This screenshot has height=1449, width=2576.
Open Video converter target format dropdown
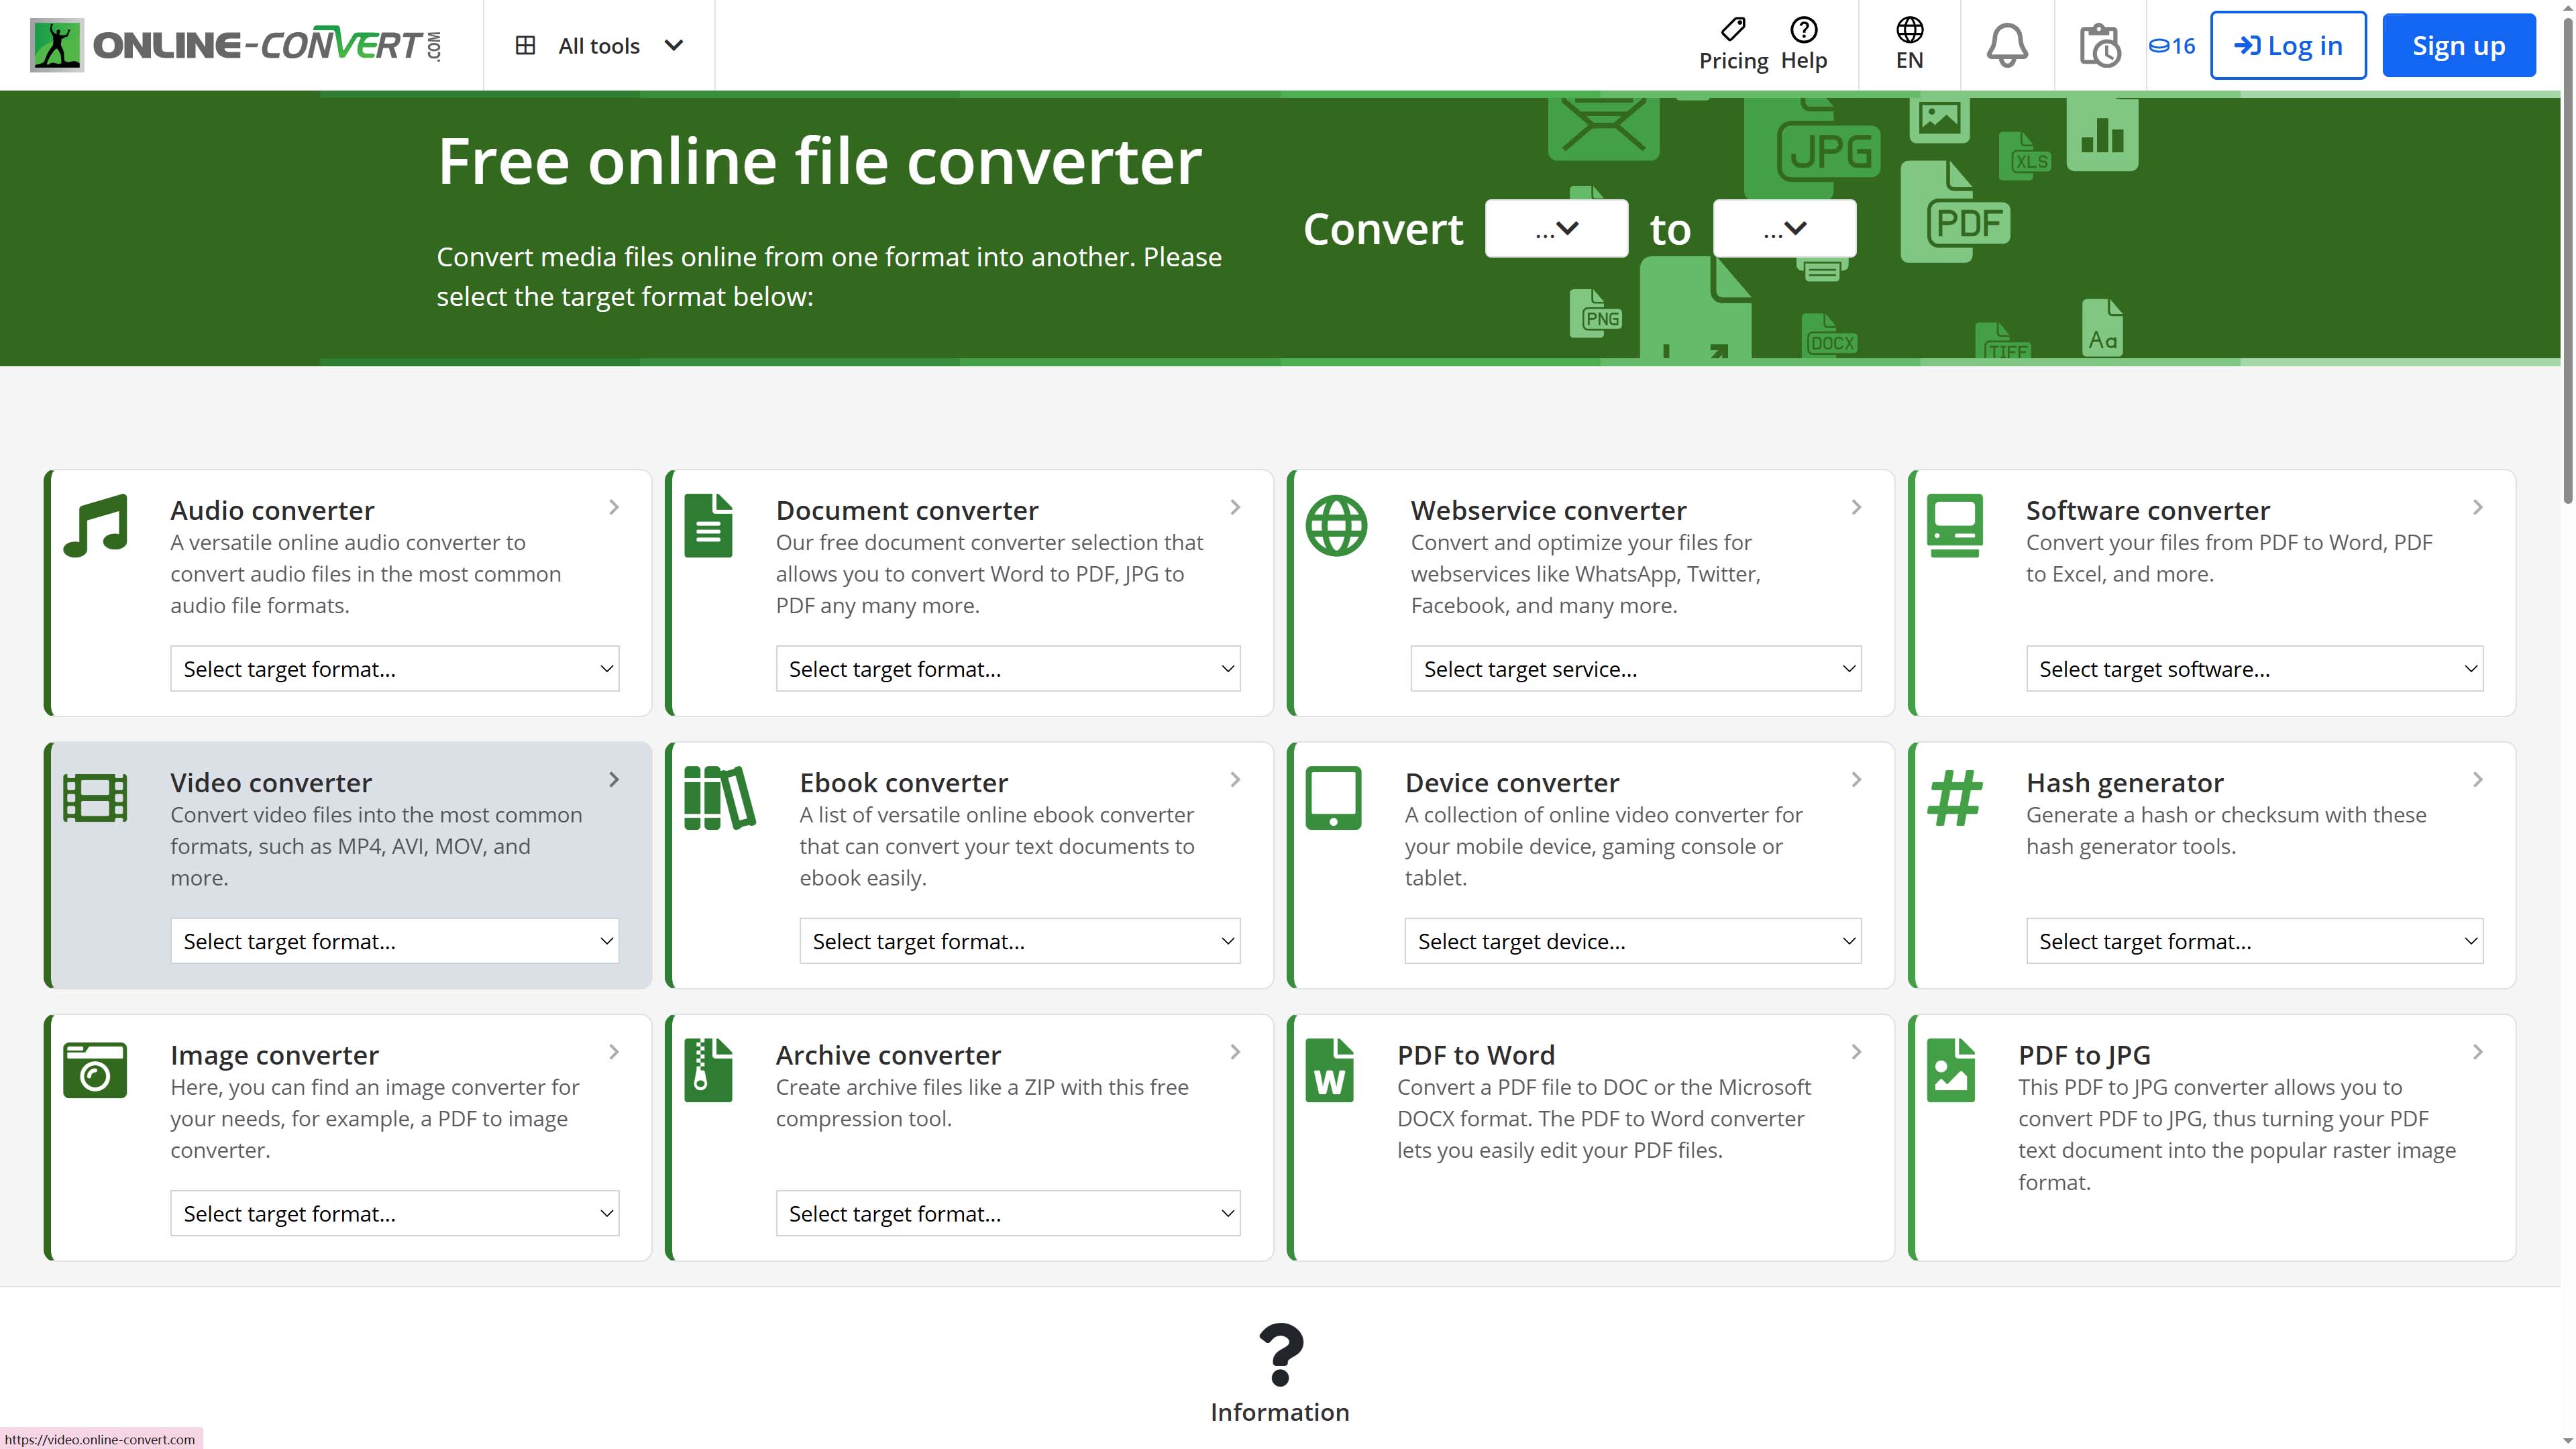(x=395, y=941)
